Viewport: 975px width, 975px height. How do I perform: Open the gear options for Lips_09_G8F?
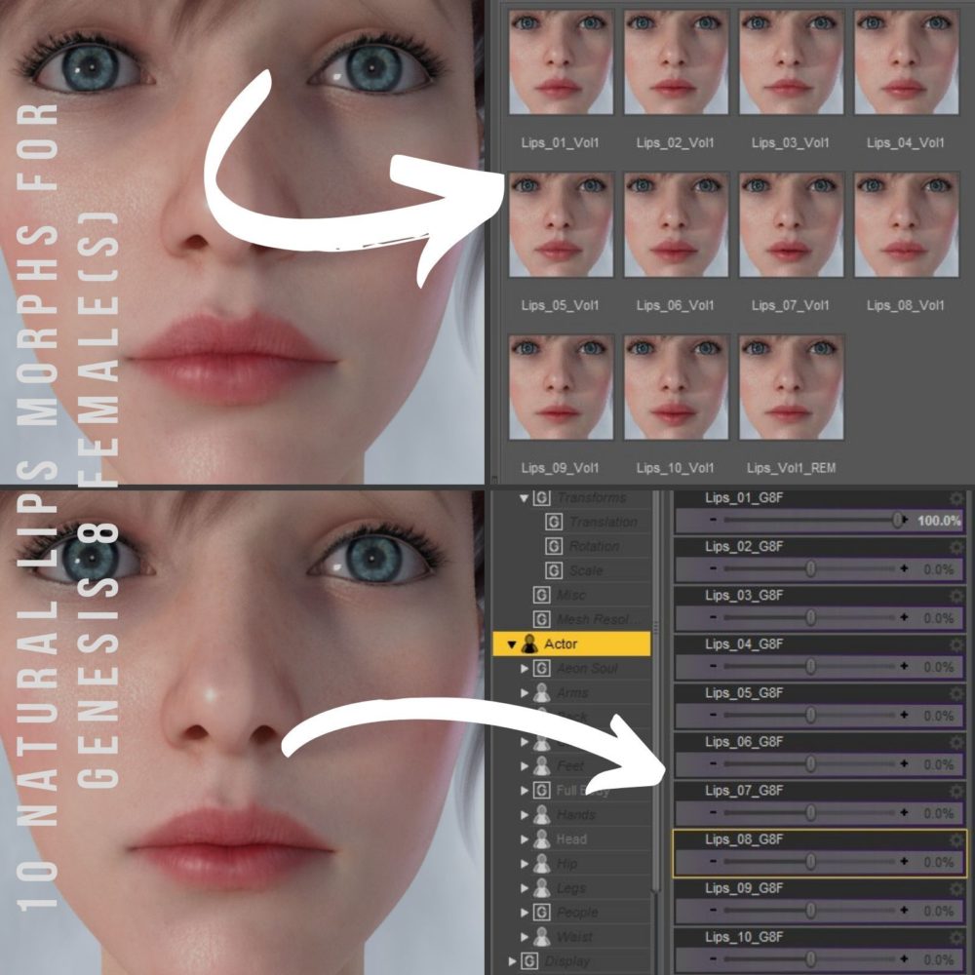click(x=957, y=889)
